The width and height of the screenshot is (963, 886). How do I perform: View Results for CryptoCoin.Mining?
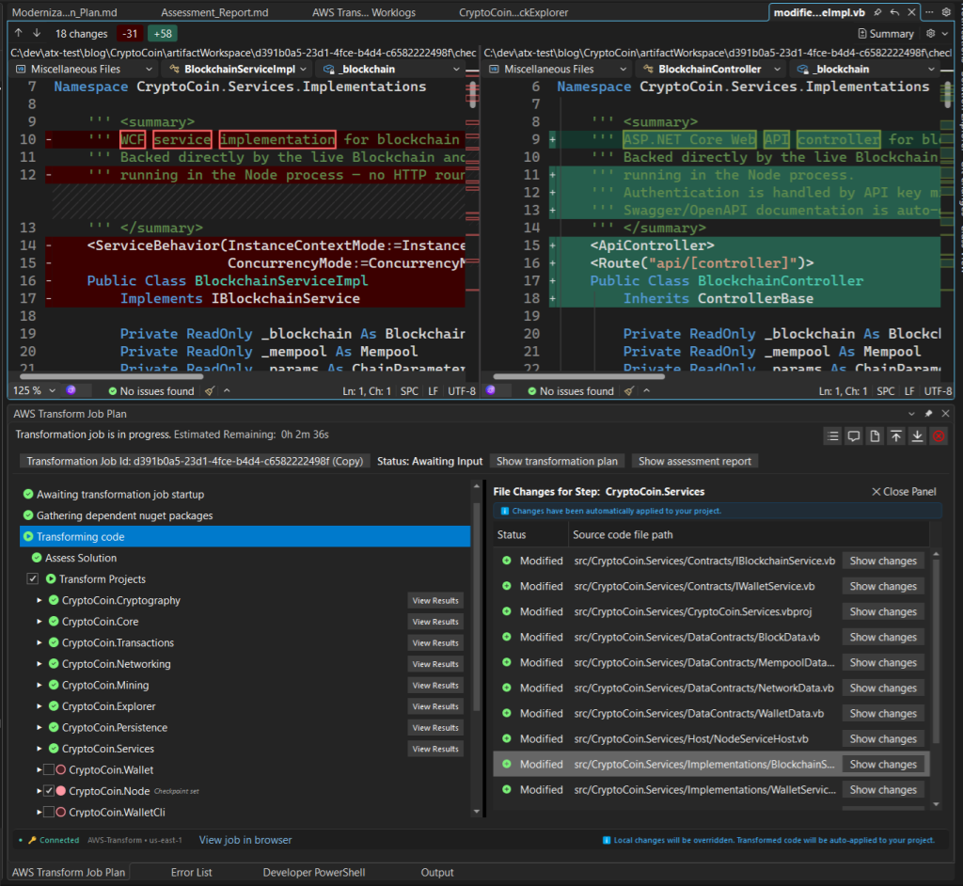(435, 685)
